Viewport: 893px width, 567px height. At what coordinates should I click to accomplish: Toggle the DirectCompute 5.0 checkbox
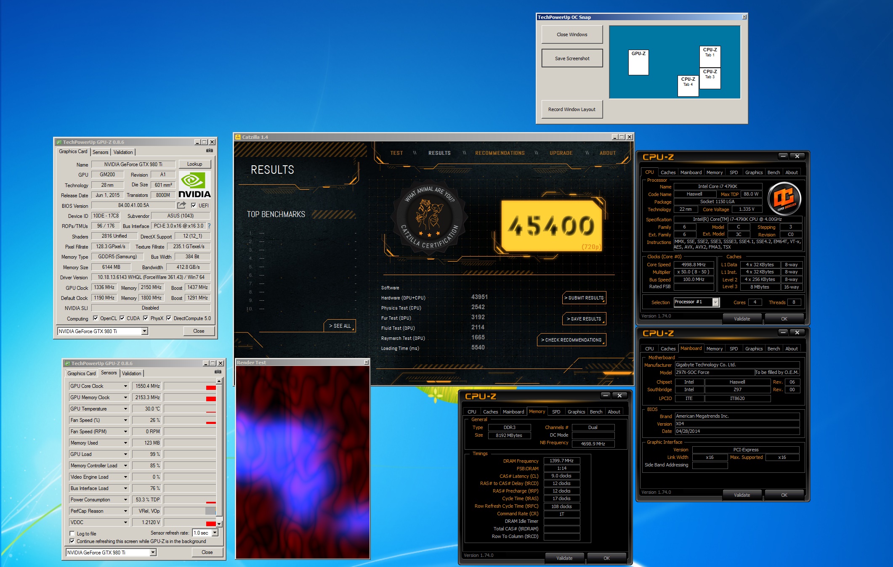[169, 318]
